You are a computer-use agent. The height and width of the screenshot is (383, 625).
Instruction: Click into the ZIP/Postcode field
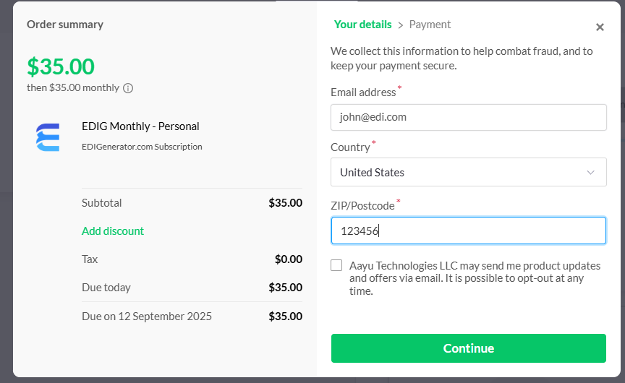[x=468, y=231]
